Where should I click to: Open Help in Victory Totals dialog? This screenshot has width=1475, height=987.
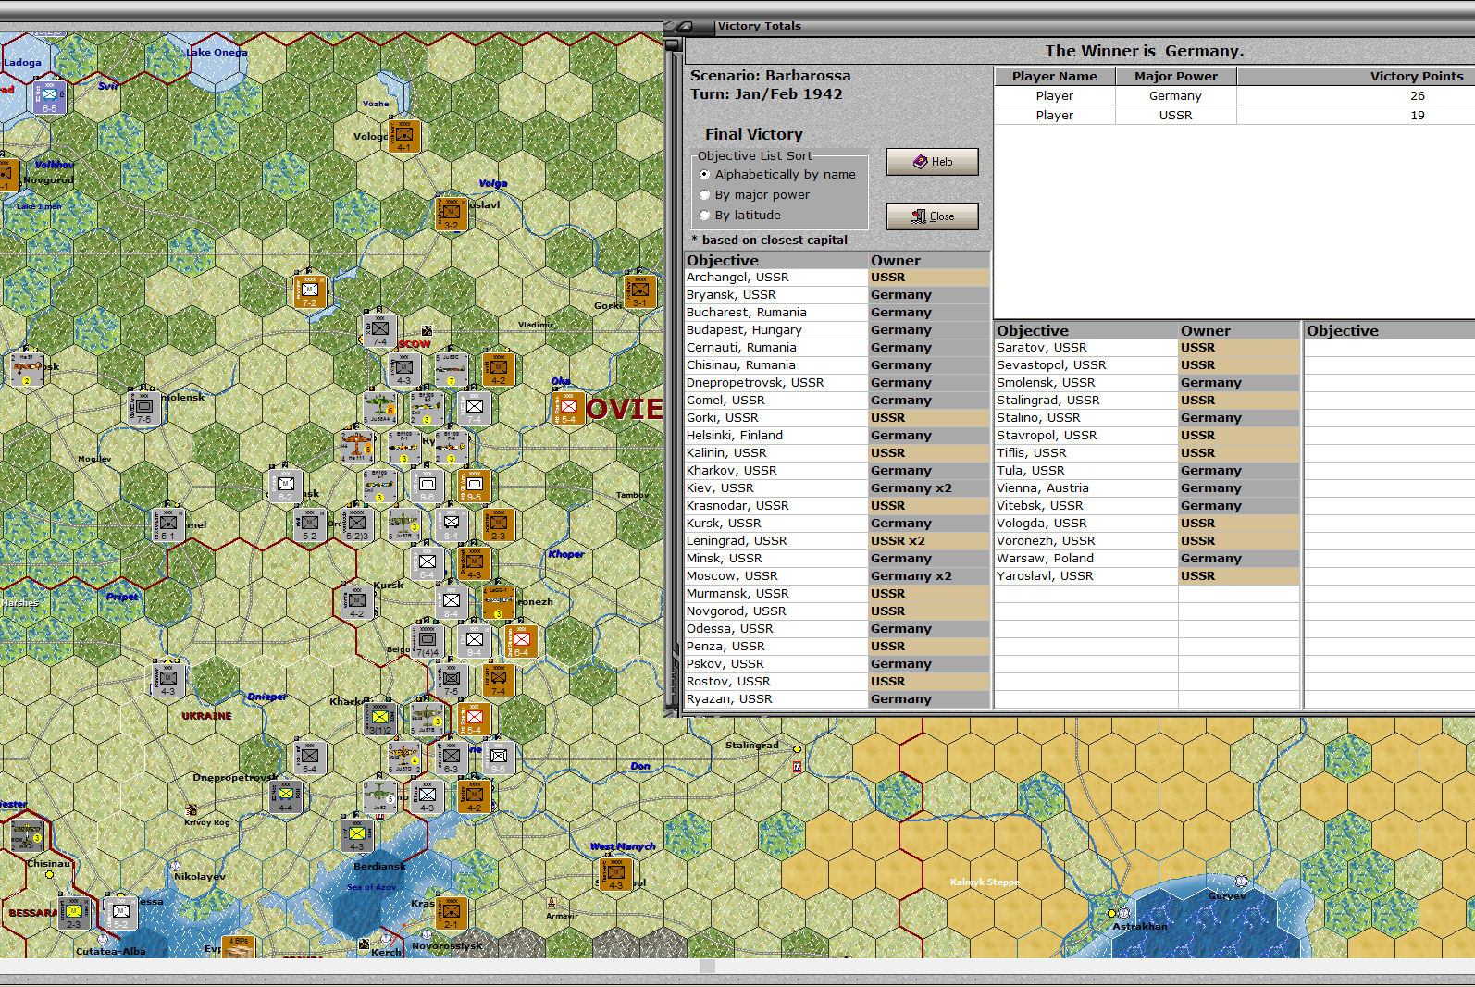(x=932, y=162)
